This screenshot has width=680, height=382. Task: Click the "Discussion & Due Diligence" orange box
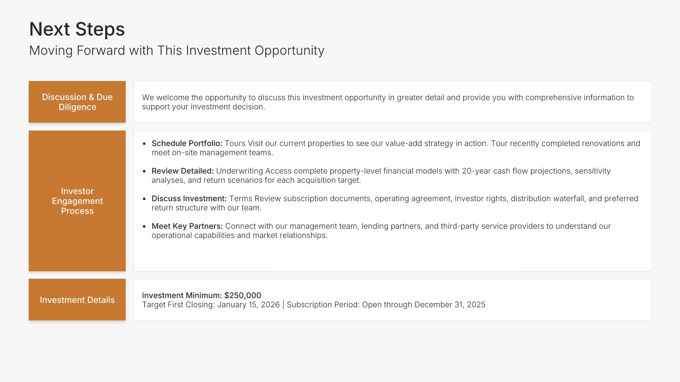point(77,102)
